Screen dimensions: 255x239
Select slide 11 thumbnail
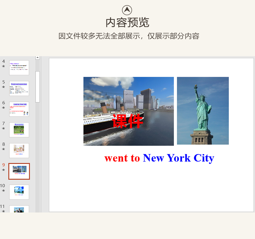coord(19,209)
